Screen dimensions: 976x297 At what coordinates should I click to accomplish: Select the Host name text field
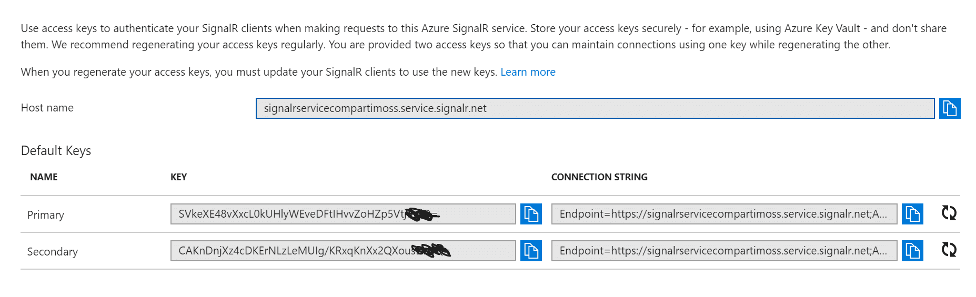tap(595, 108)
